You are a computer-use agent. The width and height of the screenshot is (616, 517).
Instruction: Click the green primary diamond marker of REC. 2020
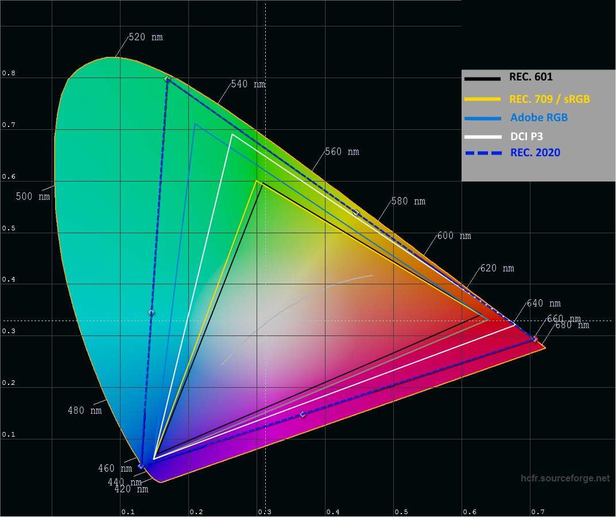[167, 79]
